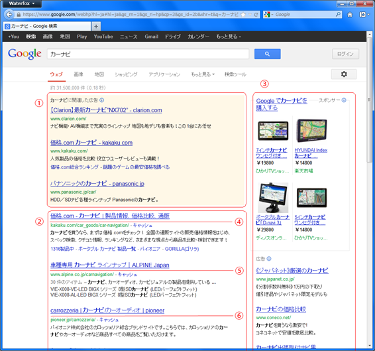
Task: Click the magnifier in browser search box
Action: coord(338,15)
